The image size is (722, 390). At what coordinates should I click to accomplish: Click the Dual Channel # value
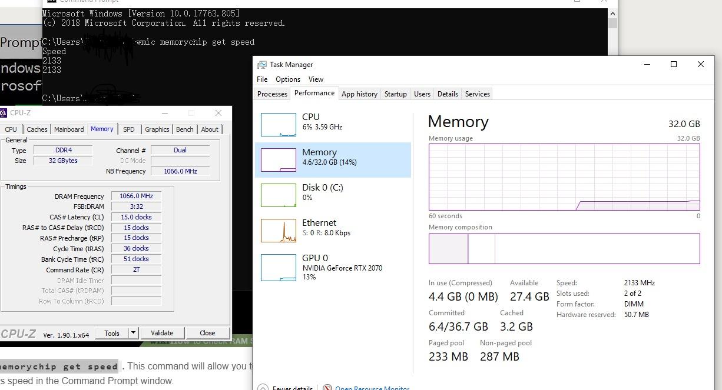coord(180,150)
